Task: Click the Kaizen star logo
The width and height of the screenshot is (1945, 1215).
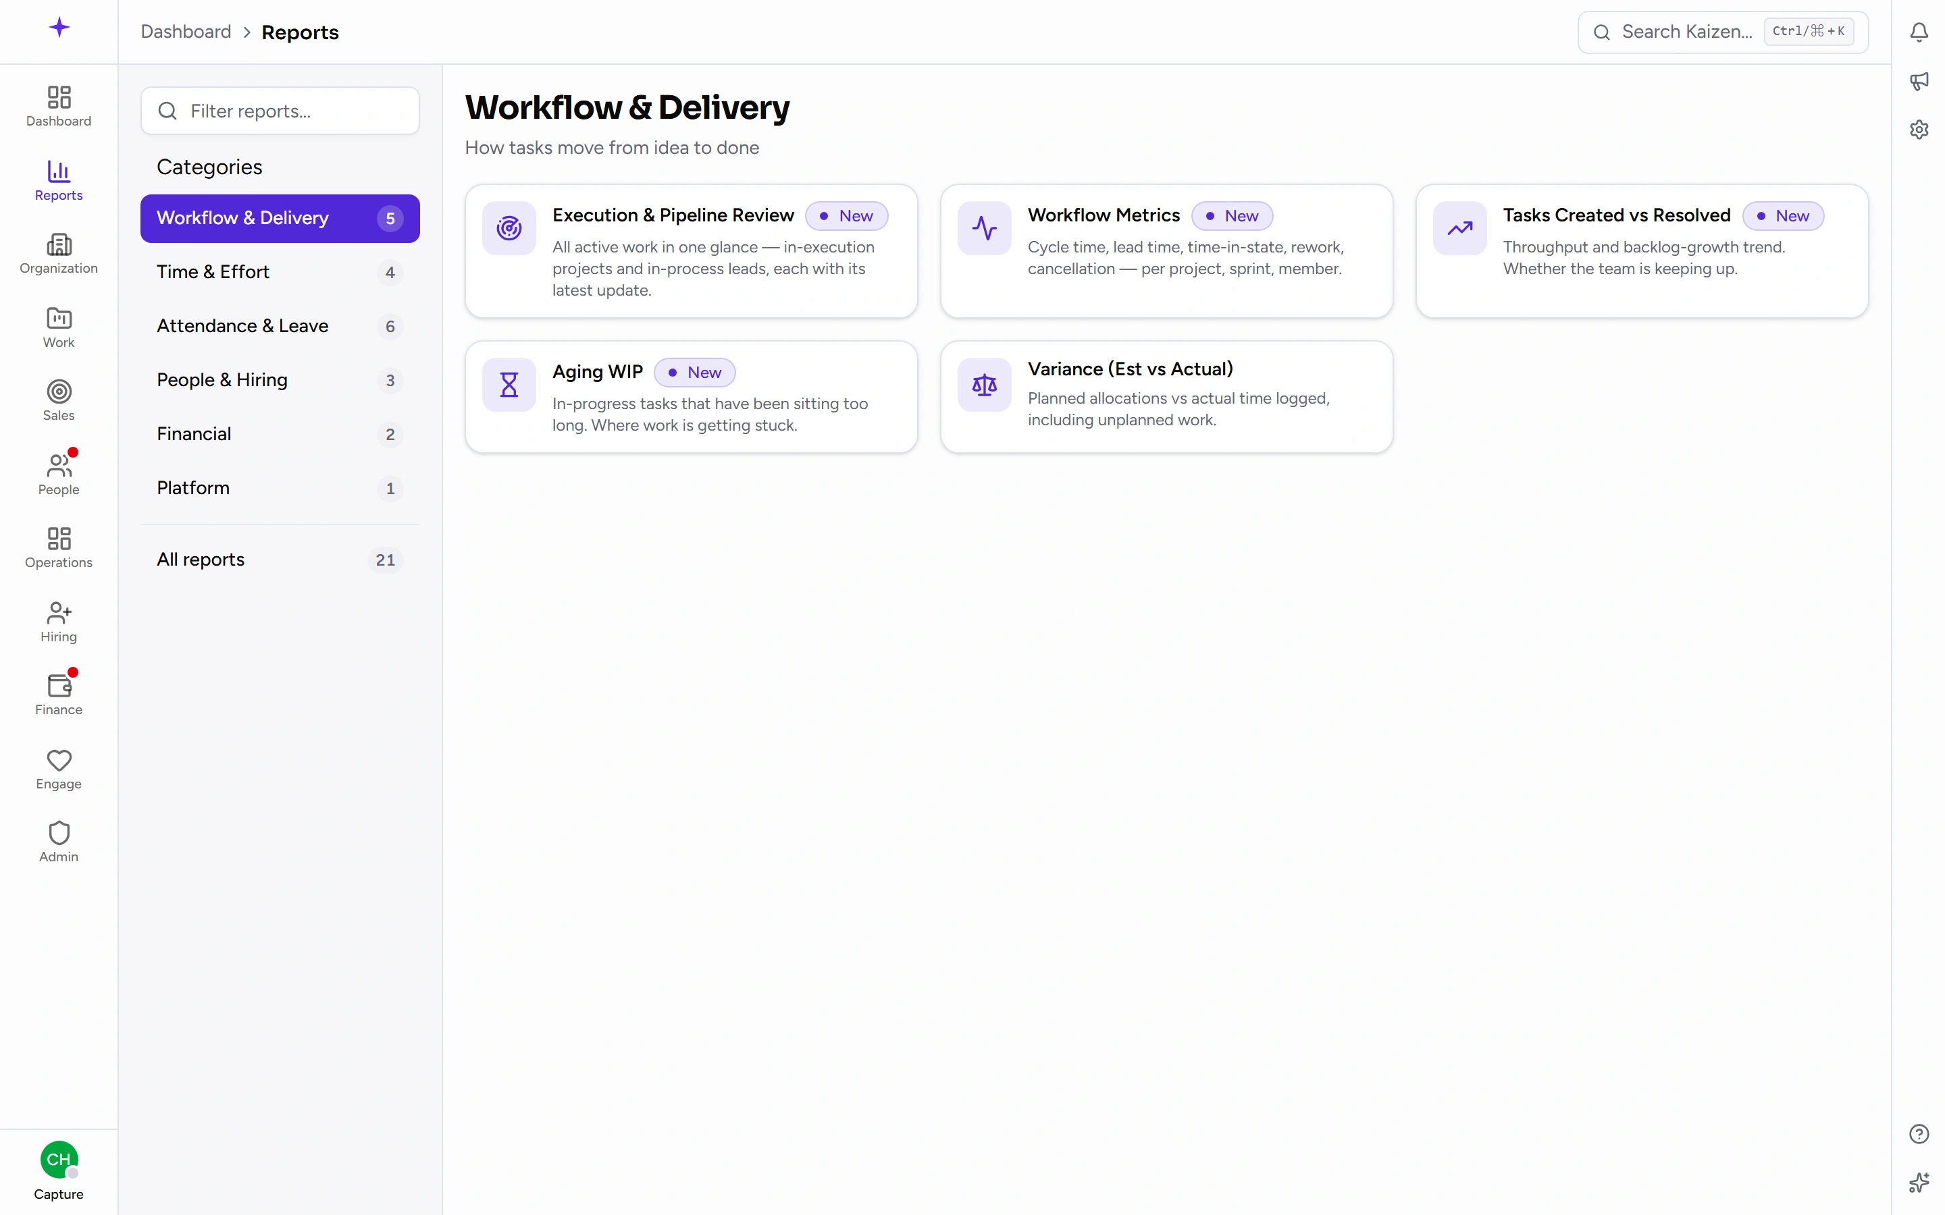Action: pos(59,27)
